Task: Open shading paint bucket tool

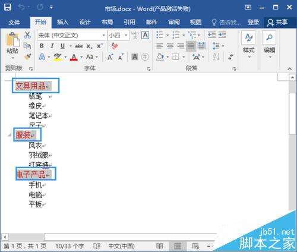Action: [x=160, y=57]
